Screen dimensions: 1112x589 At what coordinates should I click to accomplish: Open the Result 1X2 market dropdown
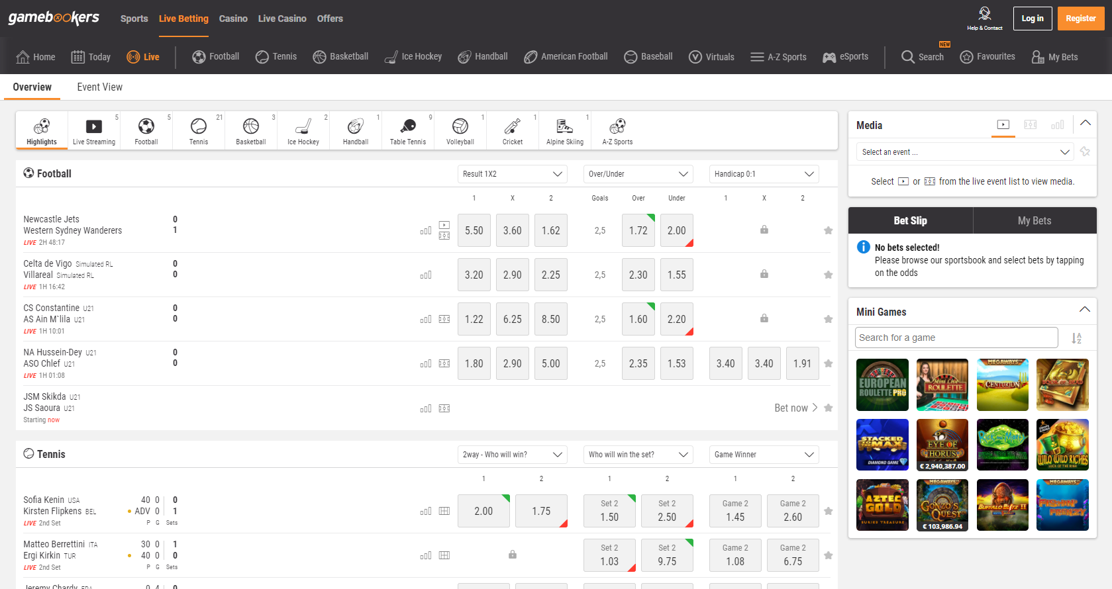click(x=513, y=174)
